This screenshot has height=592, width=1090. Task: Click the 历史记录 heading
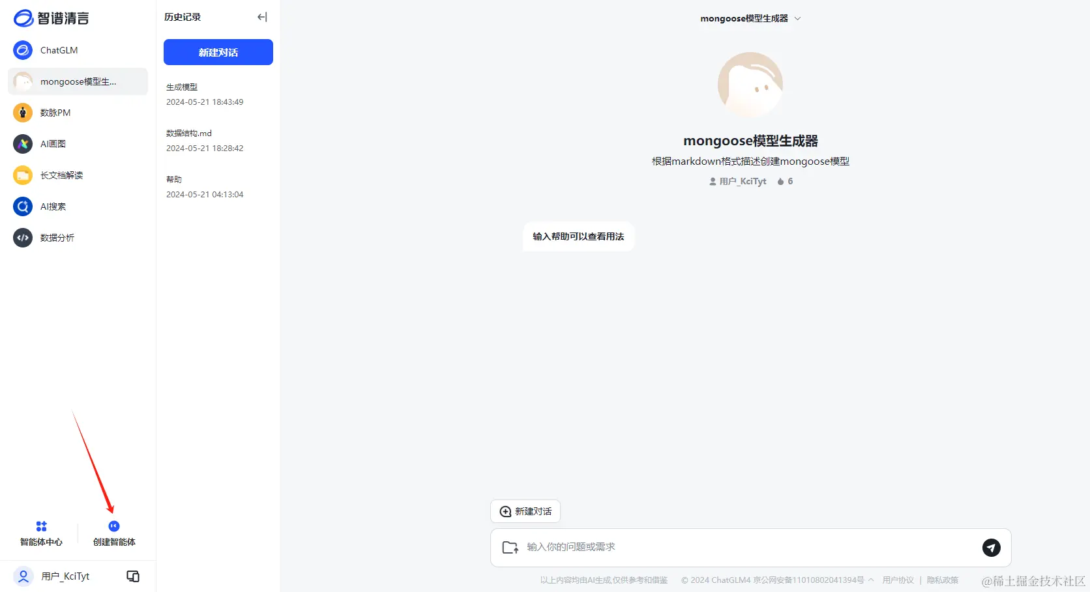tap(183, 17)
